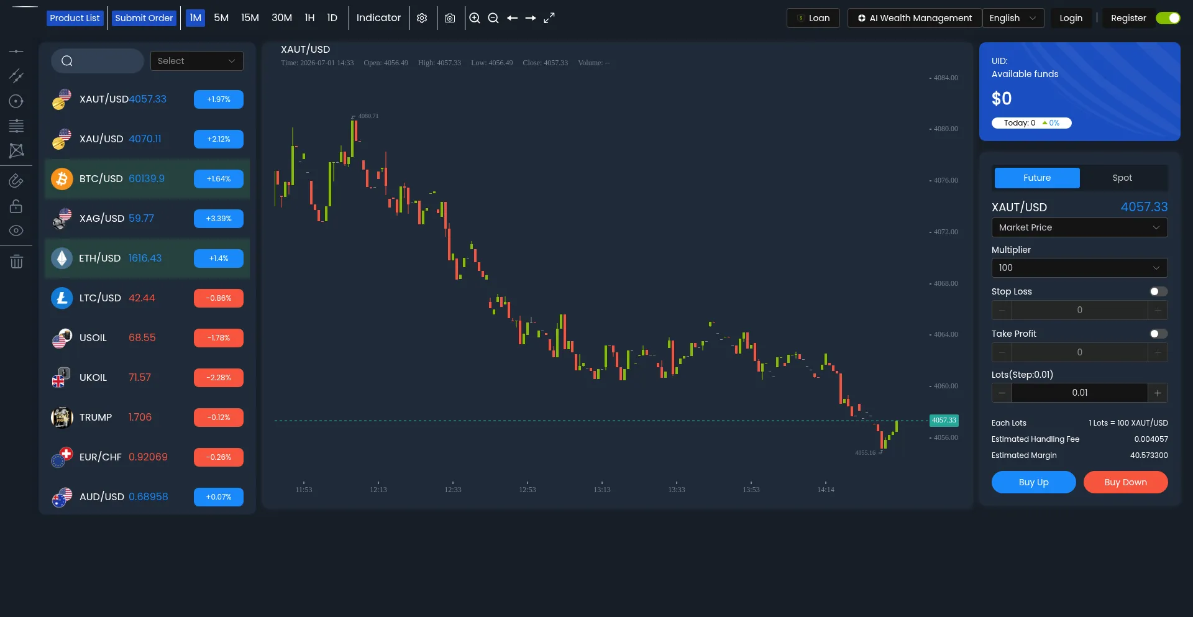Click the trash can drawing-removal icon
The height and width of the screenshot is (617, 1193).
17,262
